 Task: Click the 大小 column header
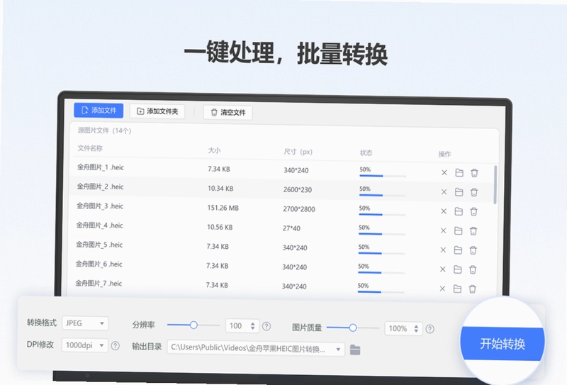pyautogui.click(x=214, y=150)
